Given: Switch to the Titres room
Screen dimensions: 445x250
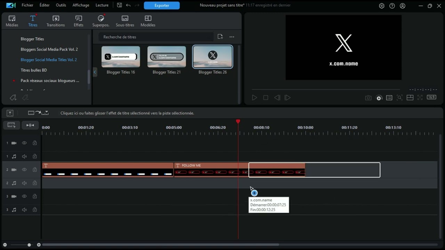Looking at the screenshot, I should click(33, 21).
